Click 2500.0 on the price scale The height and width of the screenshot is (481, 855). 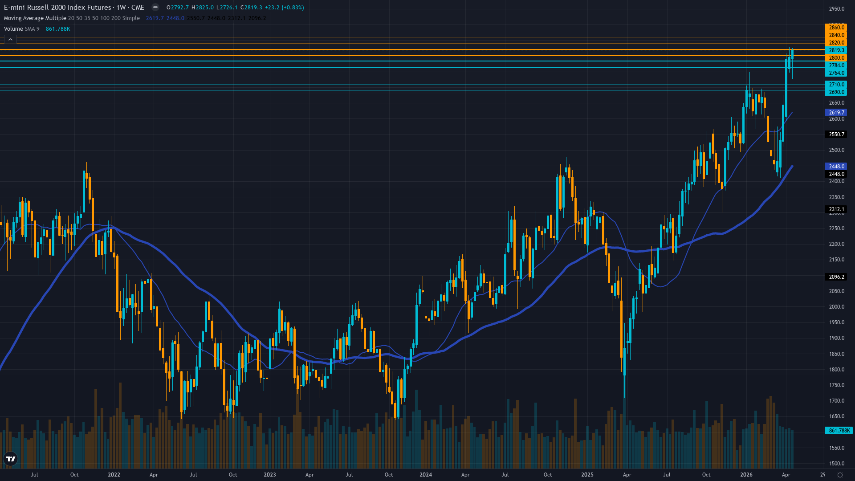(x=836, y=150)
